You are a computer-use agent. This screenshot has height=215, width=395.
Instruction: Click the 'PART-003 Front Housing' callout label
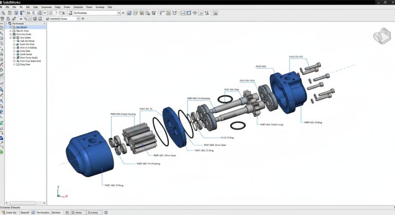(x=123, y=114)
